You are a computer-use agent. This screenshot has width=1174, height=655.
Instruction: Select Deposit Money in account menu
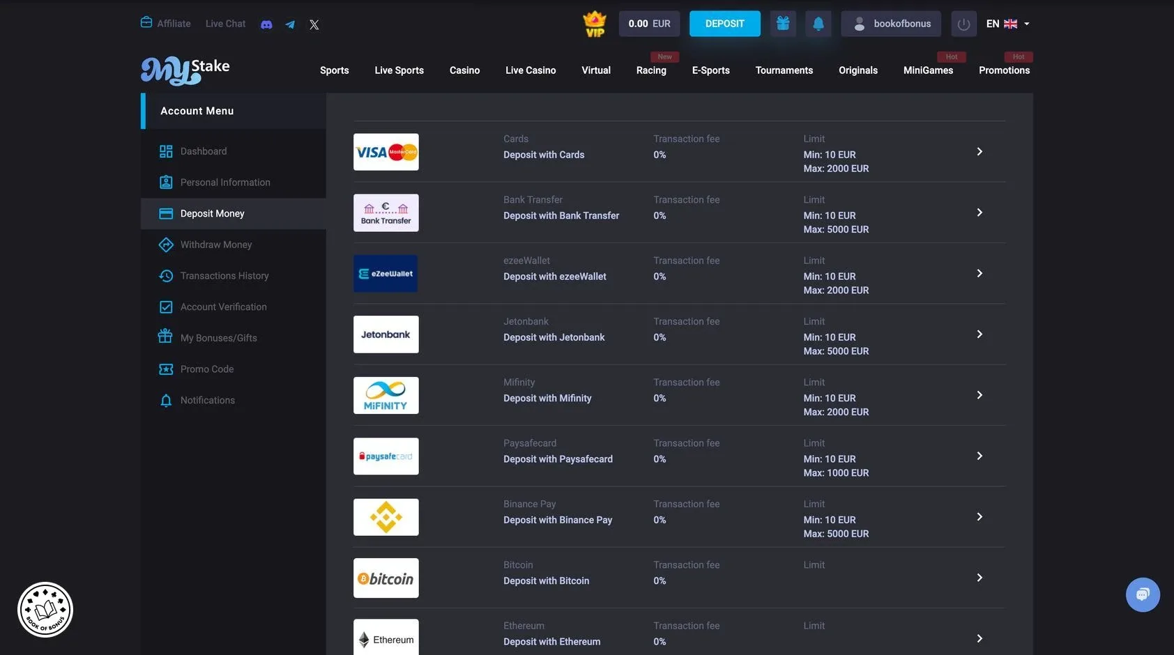tap(234, 214)
